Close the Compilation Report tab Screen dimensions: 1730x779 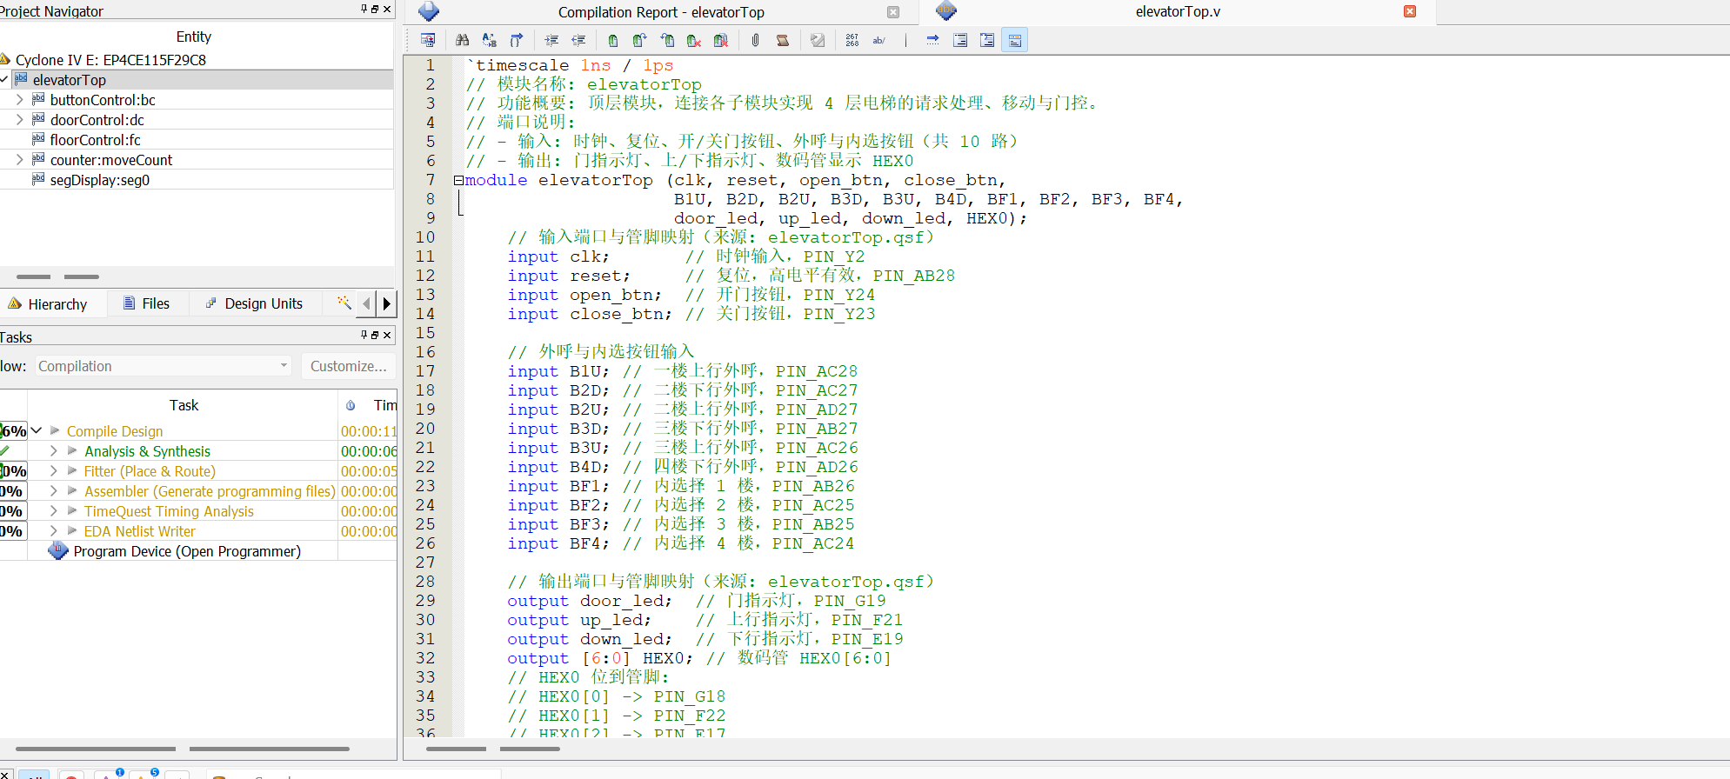pos(893,12)
